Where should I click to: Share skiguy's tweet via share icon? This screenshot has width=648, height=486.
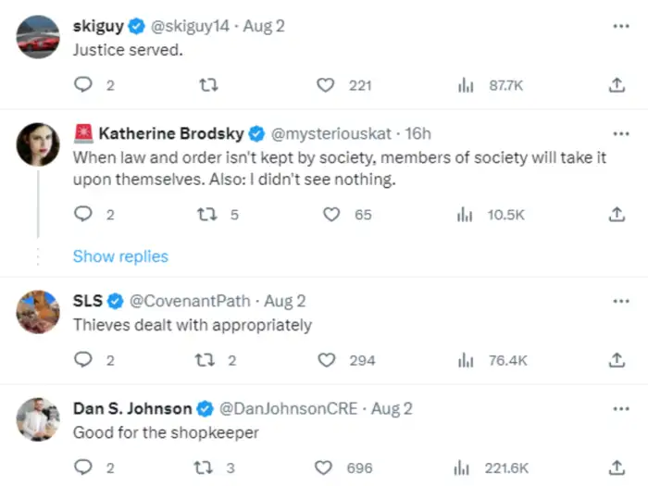coord(617,85)
